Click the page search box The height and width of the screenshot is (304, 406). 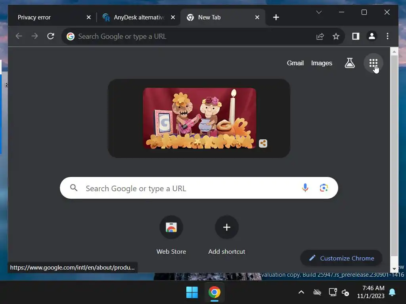point(199,188)
